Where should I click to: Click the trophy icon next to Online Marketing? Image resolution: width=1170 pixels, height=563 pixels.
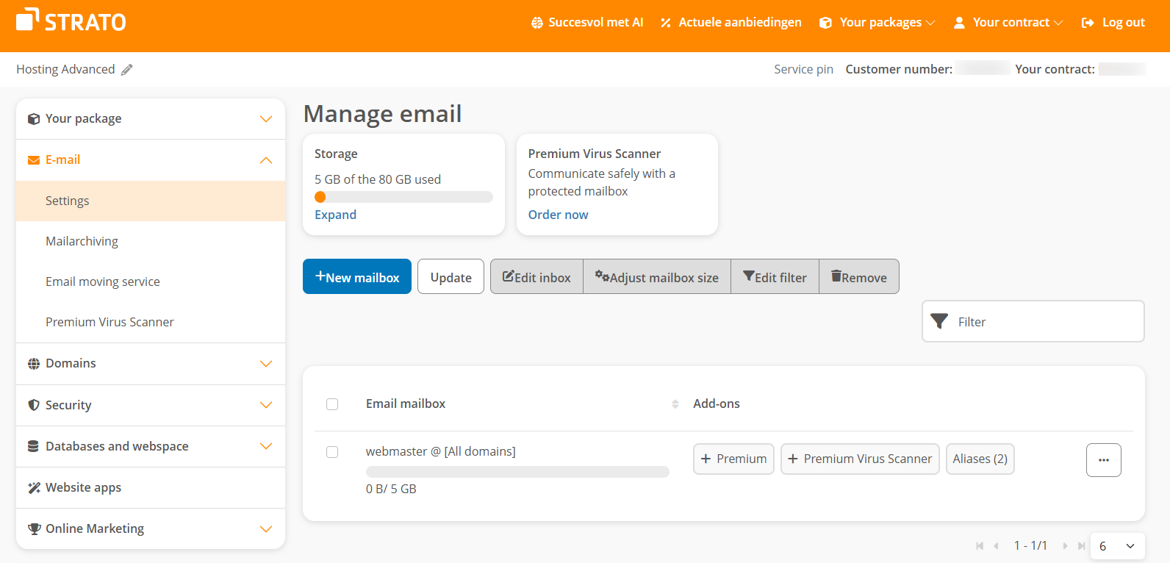click(34, 528)
